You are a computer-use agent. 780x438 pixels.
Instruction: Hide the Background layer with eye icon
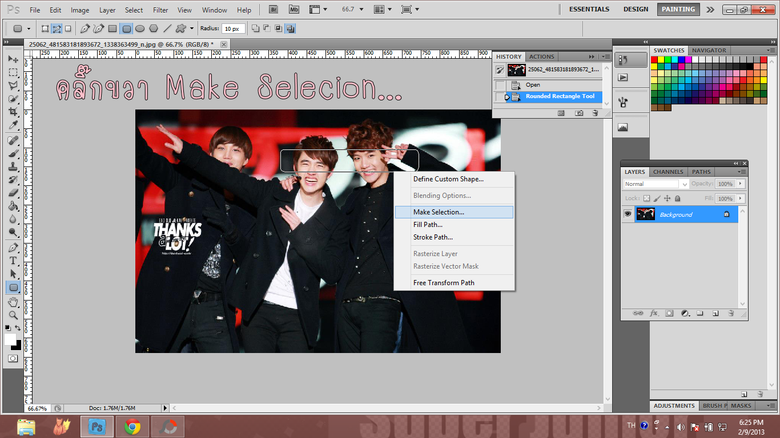(x=628, y=214)
